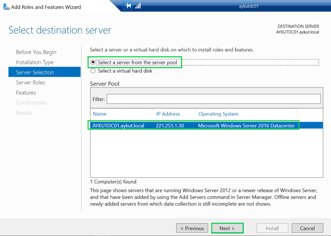Image resolution: width=331 pixels, height=236 pixels.
Task: Sort server pool by Name column
Action: tap(100, 114)
